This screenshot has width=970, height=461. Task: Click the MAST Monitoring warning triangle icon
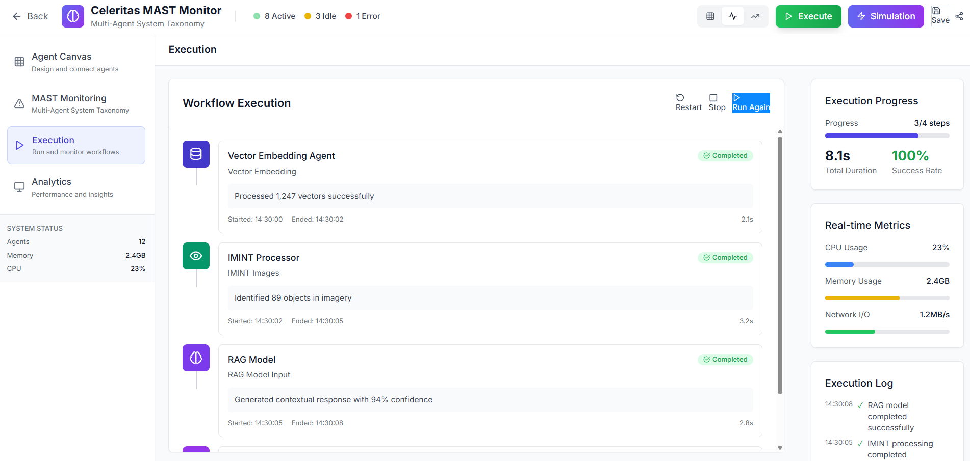(19, 103)
